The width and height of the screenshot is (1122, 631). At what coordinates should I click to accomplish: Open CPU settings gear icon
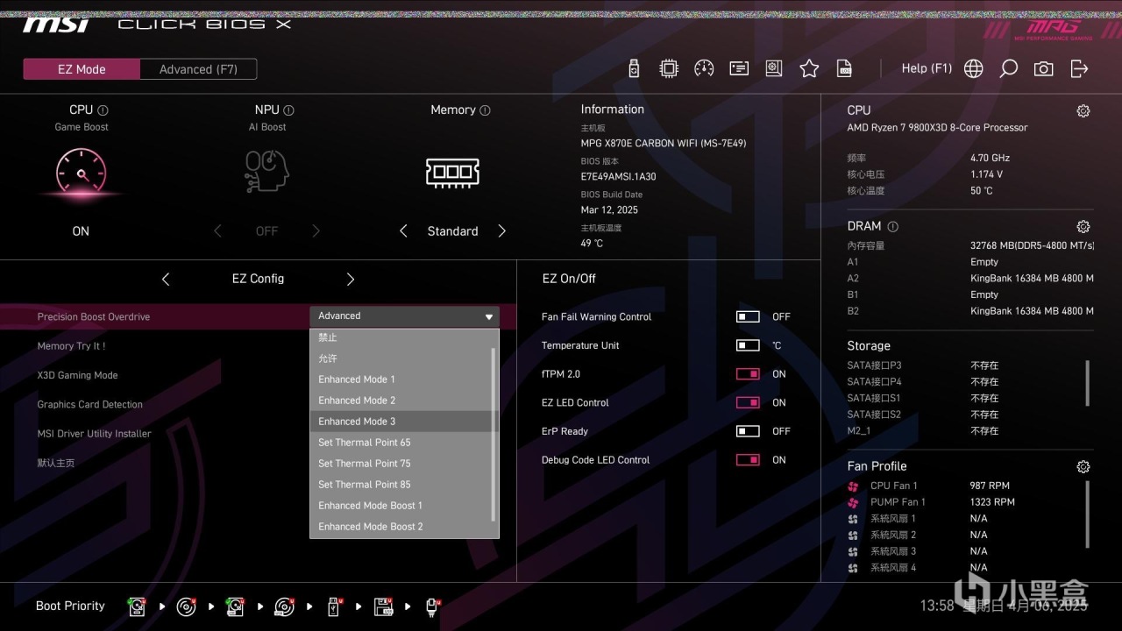click(1083, 111)
